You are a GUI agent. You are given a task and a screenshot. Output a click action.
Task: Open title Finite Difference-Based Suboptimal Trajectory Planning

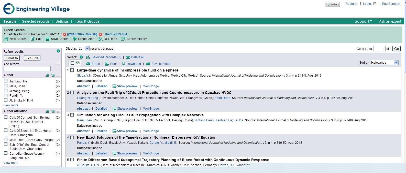tap(173, 160)
